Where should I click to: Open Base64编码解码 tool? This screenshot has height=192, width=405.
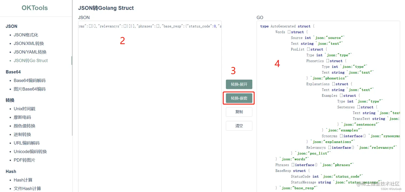click(x=30, y=81)
